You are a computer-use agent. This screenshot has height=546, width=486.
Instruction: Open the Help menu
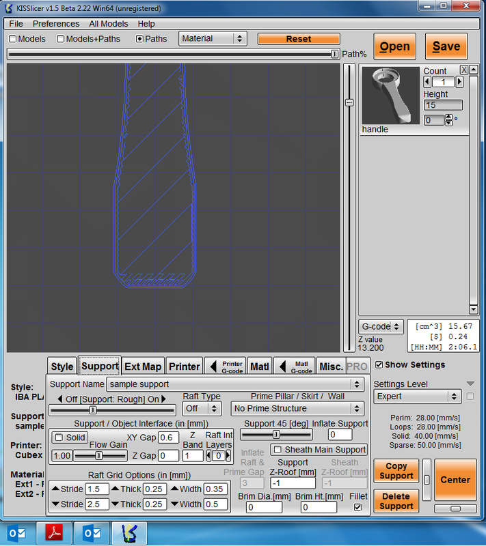(146, 24)
